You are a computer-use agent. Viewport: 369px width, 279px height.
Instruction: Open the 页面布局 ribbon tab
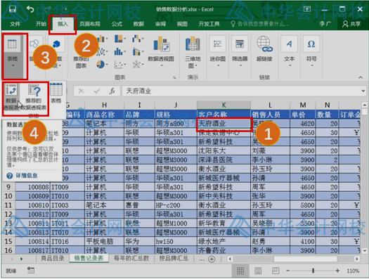90,24
